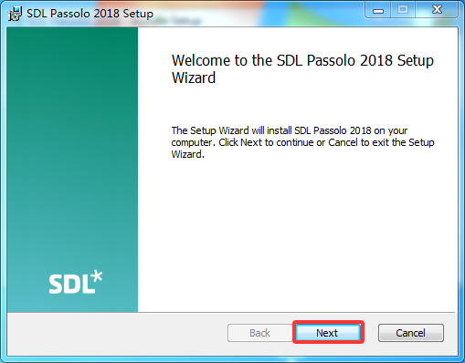Click the greyed-out Back button
This screenshot has height=363, width=465.
(x=259, y=333)
